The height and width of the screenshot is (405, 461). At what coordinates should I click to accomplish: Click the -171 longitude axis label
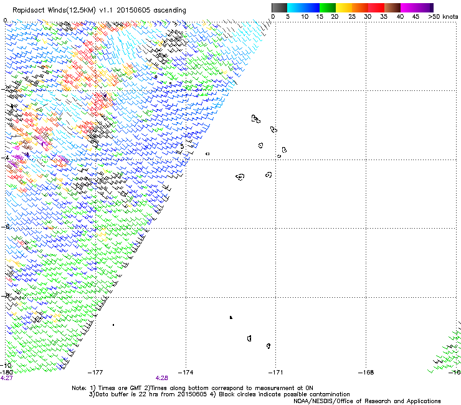[x=275, y=373]
